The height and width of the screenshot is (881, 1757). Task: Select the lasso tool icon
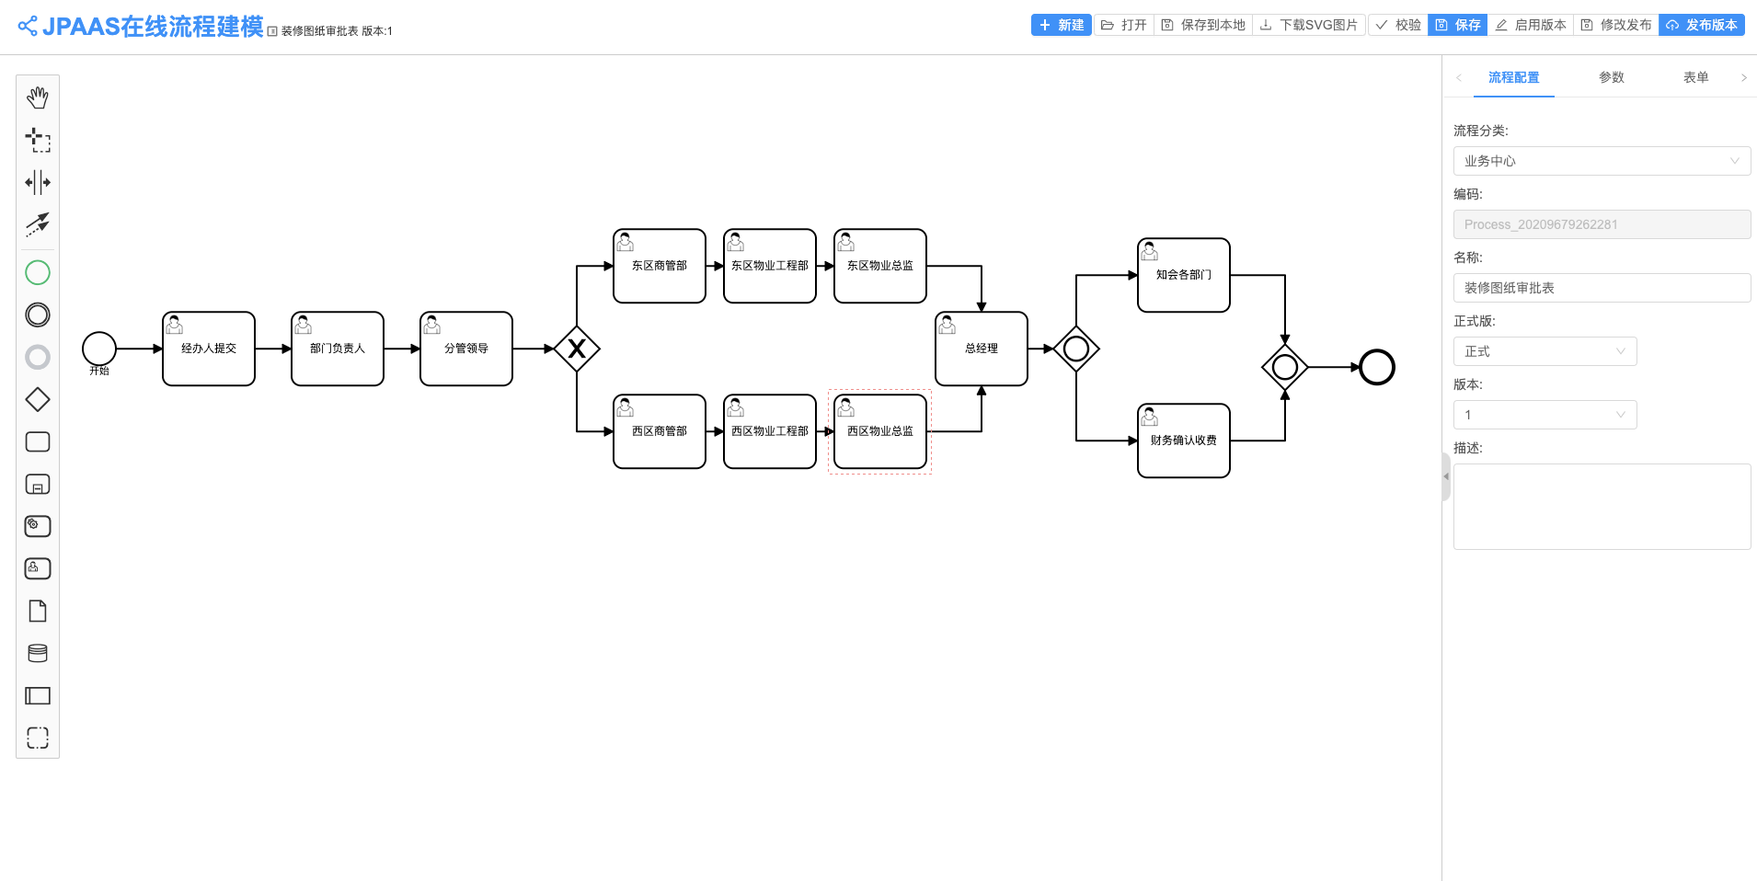coord(38,140)
